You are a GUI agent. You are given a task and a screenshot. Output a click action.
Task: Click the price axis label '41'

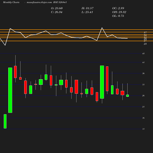pos(144,62)
